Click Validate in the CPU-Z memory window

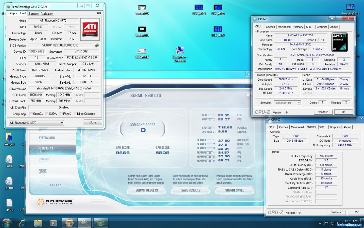(336, 212)
